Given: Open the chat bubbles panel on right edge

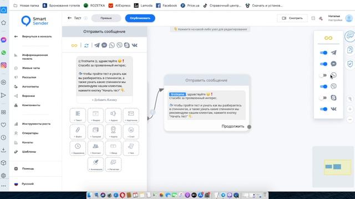Looking at the screenshot, I should coord(350,36).
